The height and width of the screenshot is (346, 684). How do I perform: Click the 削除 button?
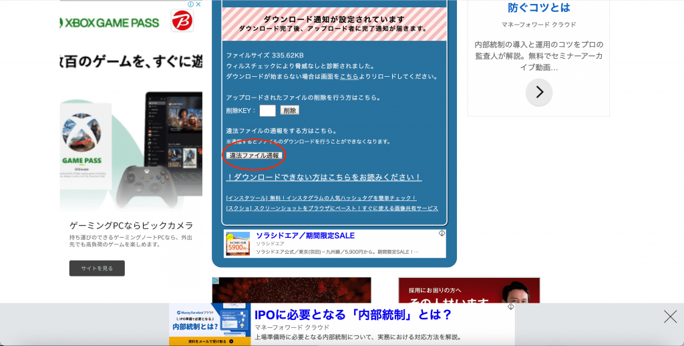[290, 110]
